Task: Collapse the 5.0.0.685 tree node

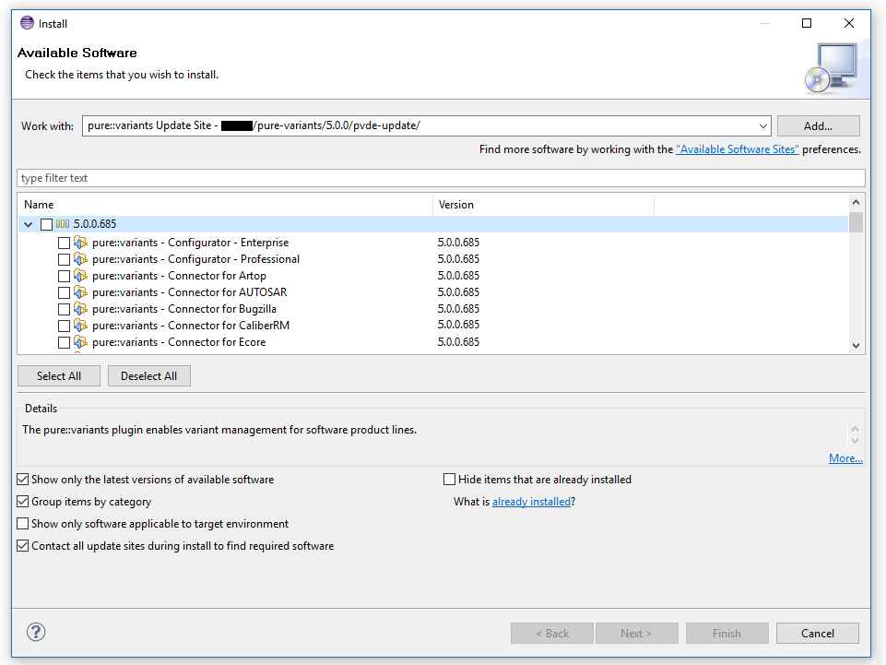Action: [x=28, y=223]
